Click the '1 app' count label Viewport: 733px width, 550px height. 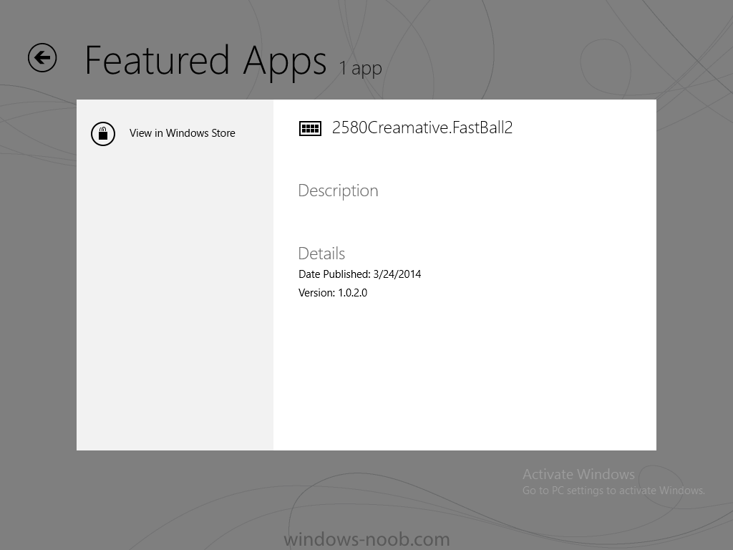tap(361, 68)
